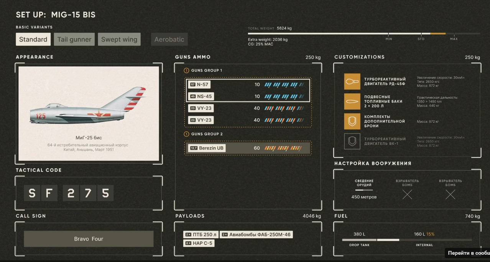Toggle the first bomb fuze X mark
The image size is (490, 262).
click(407, 194)
